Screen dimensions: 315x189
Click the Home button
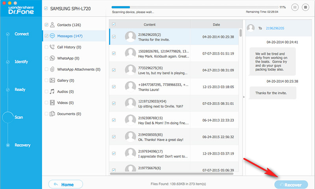pos(65,184)
